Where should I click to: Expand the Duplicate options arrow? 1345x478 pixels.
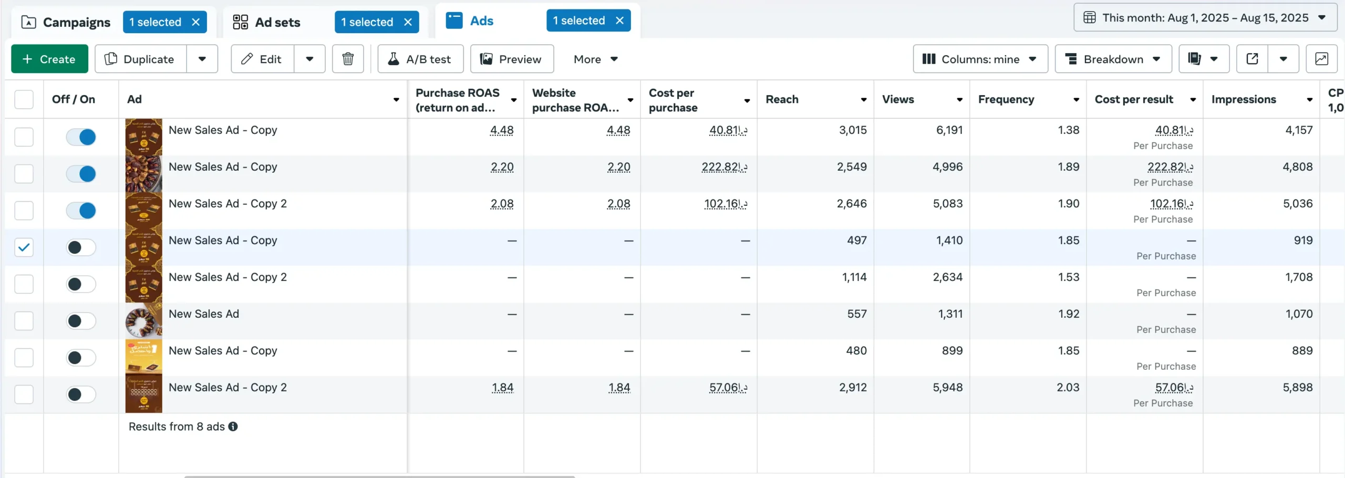[x=202, y=59]
